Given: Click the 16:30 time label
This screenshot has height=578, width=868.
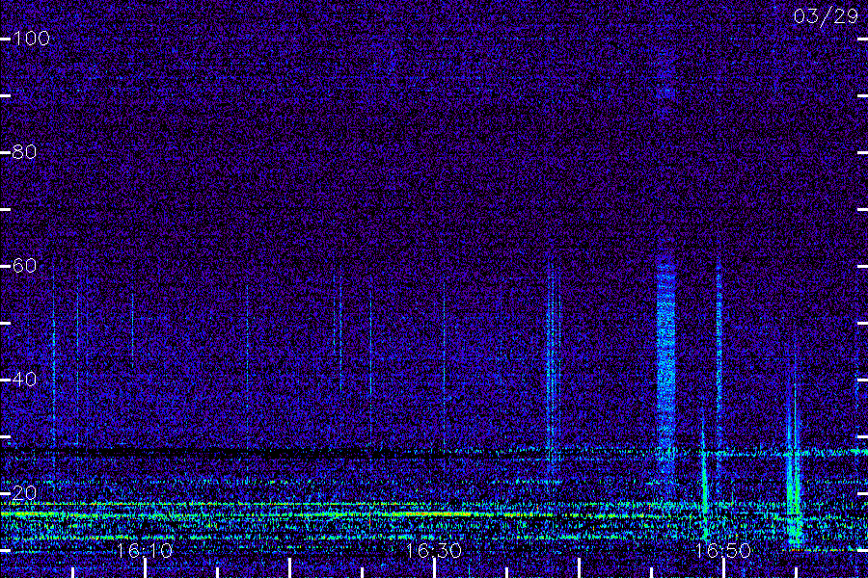Looking at the screenshot, I should (434, 550).
